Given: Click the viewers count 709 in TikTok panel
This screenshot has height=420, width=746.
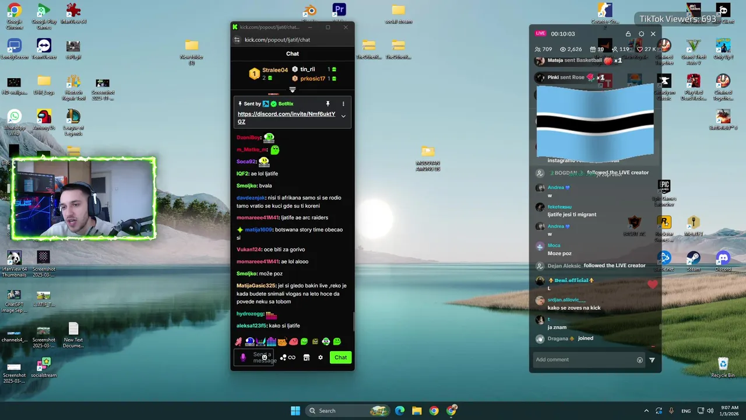Looking at the screenshot, I should click(x=543, y=50).
